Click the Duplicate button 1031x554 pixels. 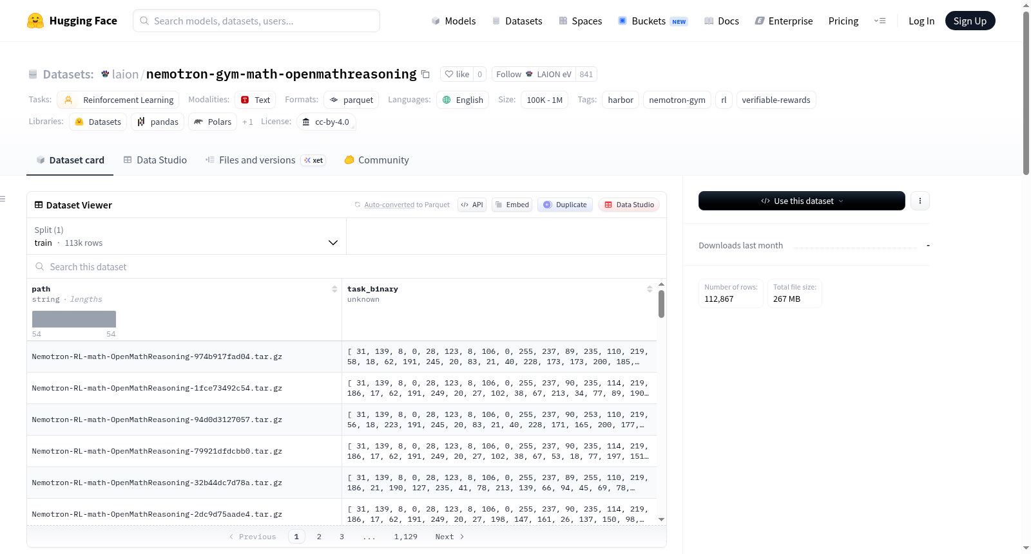pos(565,205)
